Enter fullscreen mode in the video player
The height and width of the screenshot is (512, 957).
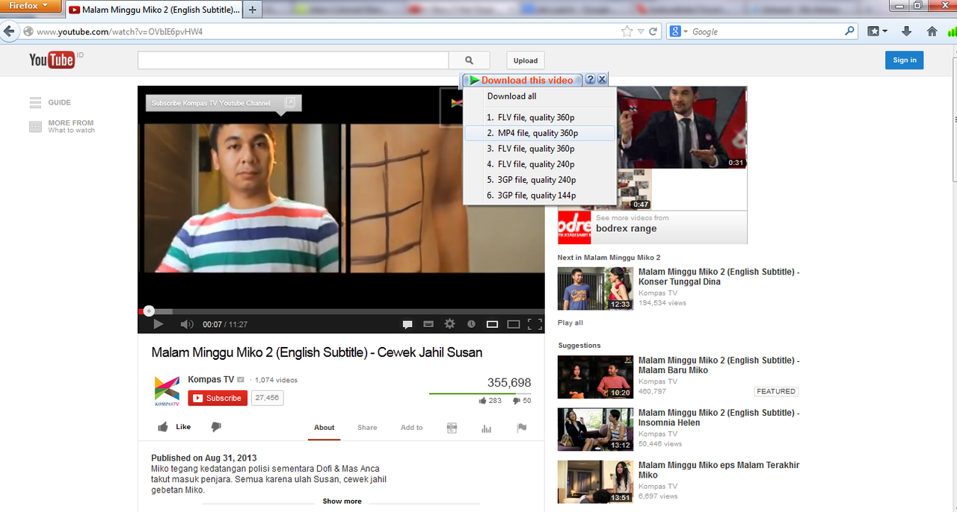tap(535, 324)
